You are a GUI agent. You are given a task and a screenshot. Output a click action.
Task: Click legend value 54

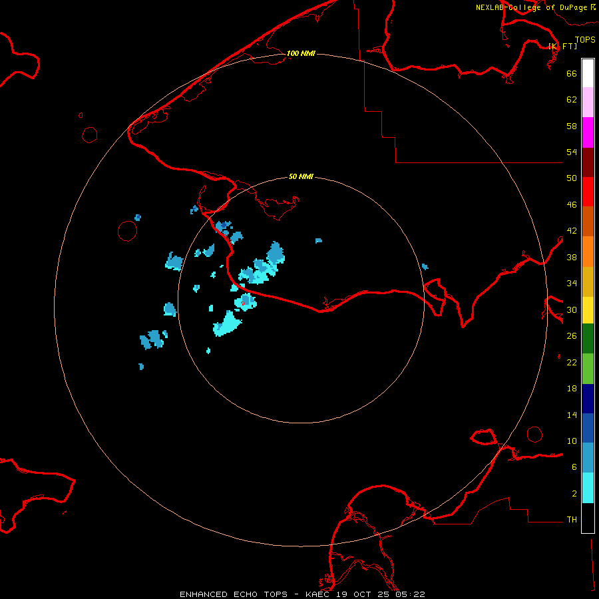[x=572, y=152]
